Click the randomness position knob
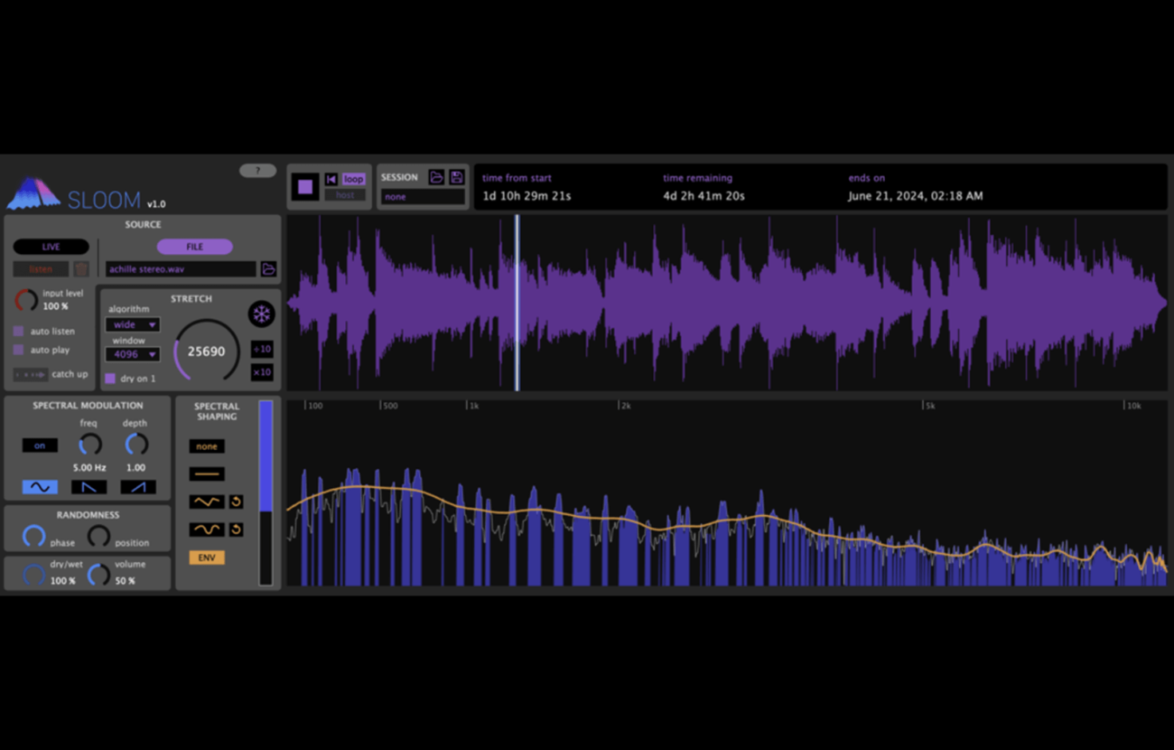This screenshot has height=750, width=1174. click(x=98, y=537)
